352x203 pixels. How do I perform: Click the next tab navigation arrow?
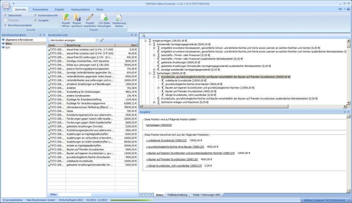click(148, 195)
